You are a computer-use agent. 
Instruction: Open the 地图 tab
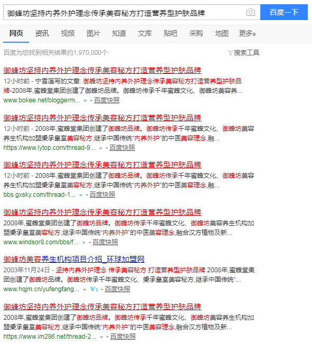click(222, 34)
